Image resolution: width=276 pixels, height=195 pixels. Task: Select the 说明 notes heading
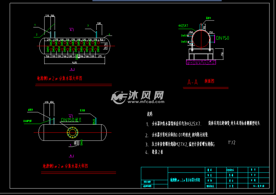[149, 114]
